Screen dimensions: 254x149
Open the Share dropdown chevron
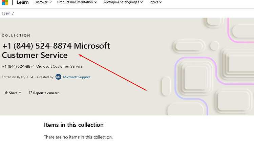point(20,93)
